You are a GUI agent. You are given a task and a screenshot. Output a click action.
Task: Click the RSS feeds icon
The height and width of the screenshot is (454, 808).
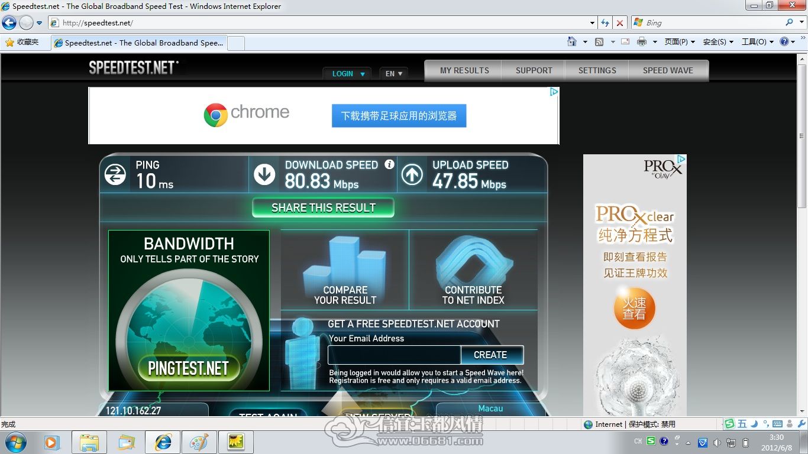point(599,42)
